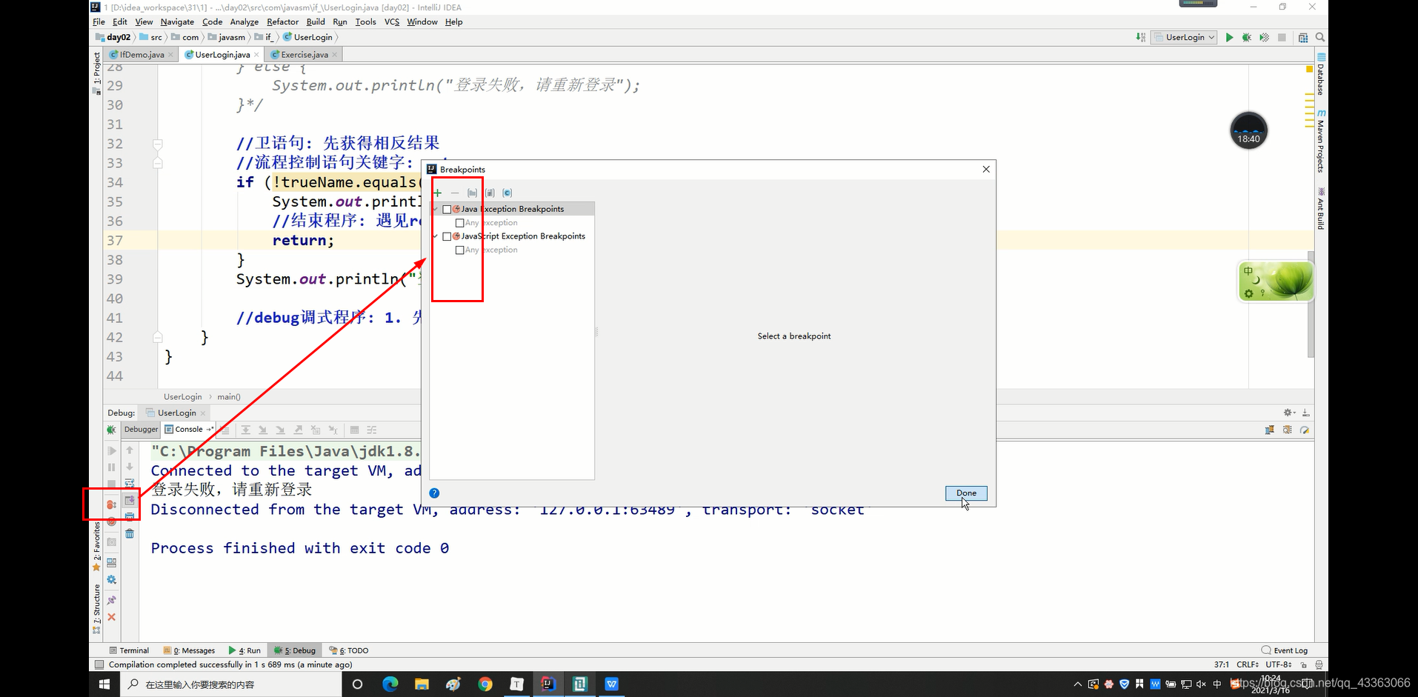Group breakpoints by package icon

click(x=472, y=193)
